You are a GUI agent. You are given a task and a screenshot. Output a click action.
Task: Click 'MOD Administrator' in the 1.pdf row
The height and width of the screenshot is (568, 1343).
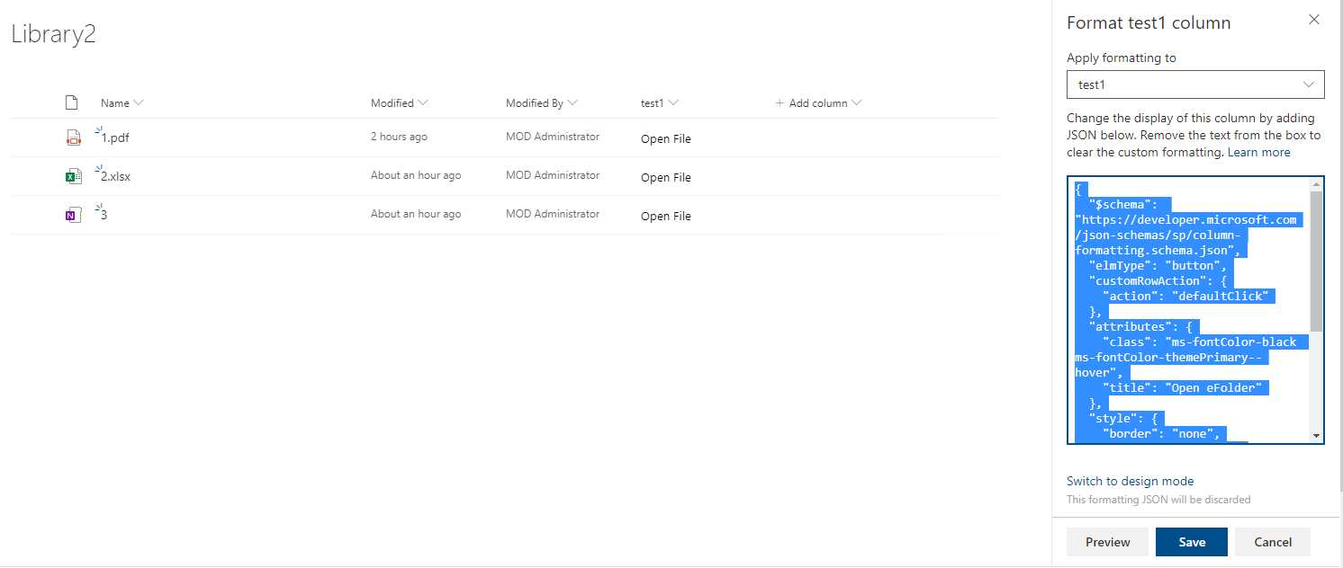coord(553,137)
